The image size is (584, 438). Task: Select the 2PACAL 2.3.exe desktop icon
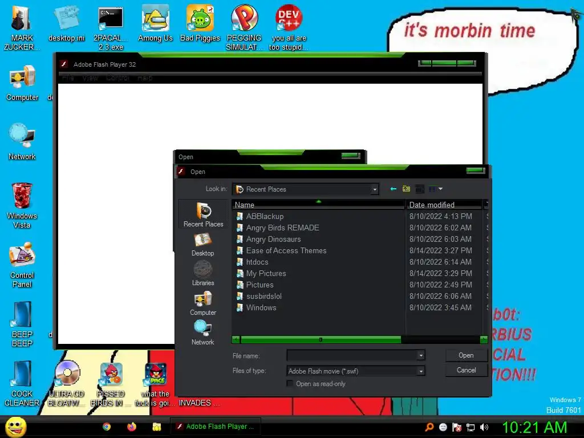point(111,28)
